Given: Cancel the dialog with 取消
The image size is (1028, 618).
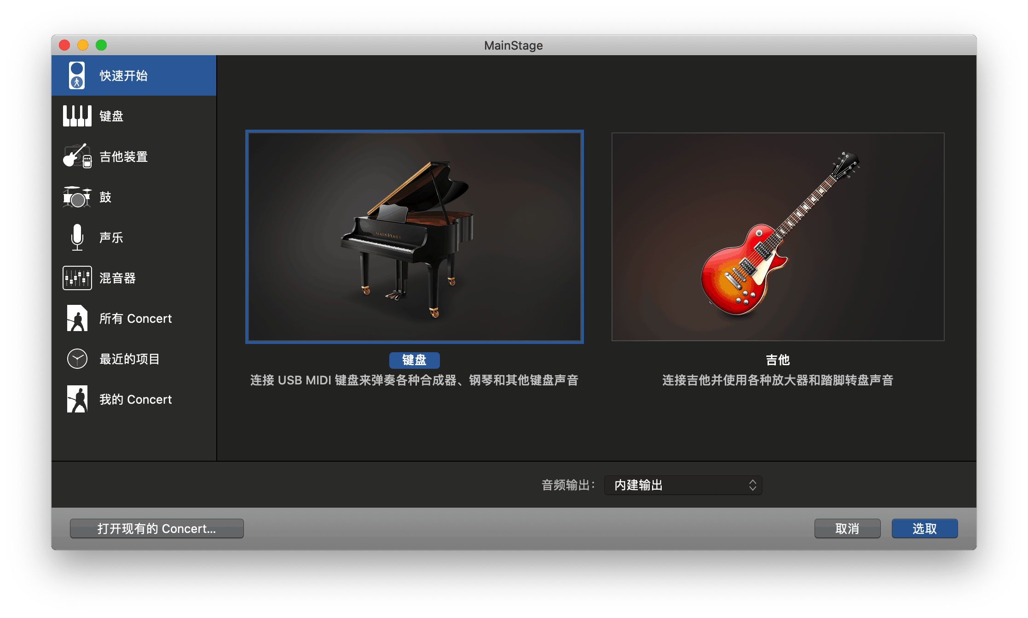Looking at the screenshot, I should pos(847,528).
